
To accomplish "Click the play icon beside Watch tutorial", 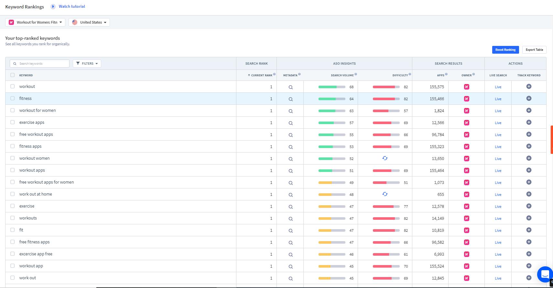I will pyautogui.click(x=53, y=6).
